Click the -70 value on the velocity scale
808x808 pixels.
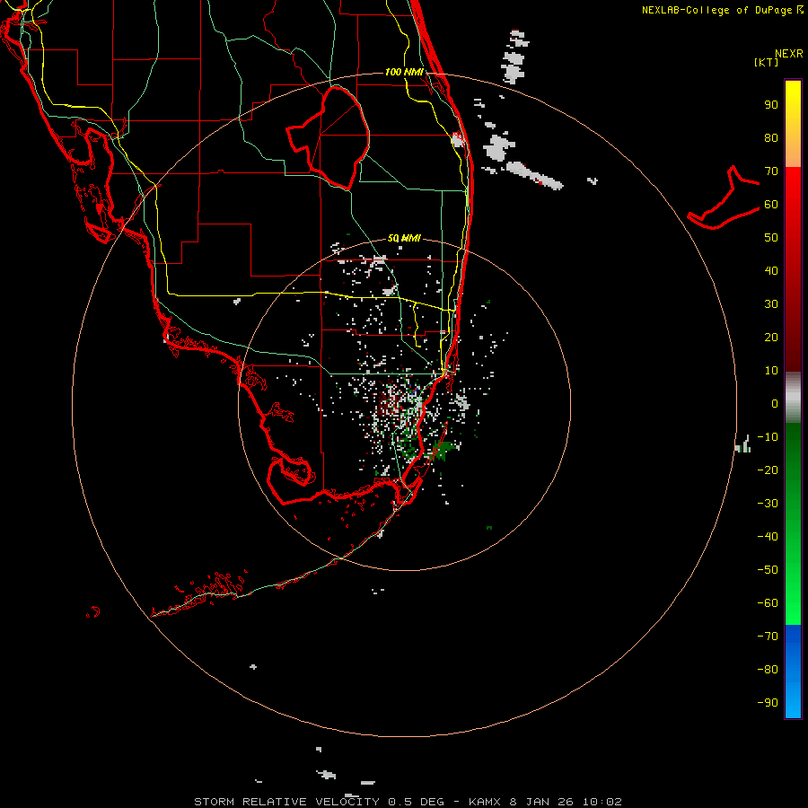768,637
